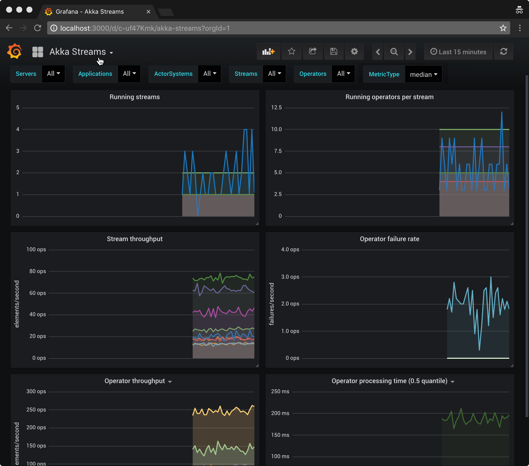Open the Akka Streams dashboard title dropdown
The width and height of the screenshot is (529, 466).
point(81,52)
